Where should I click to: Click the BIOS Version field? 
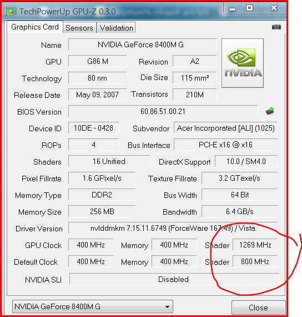click(x=163, y=111)
